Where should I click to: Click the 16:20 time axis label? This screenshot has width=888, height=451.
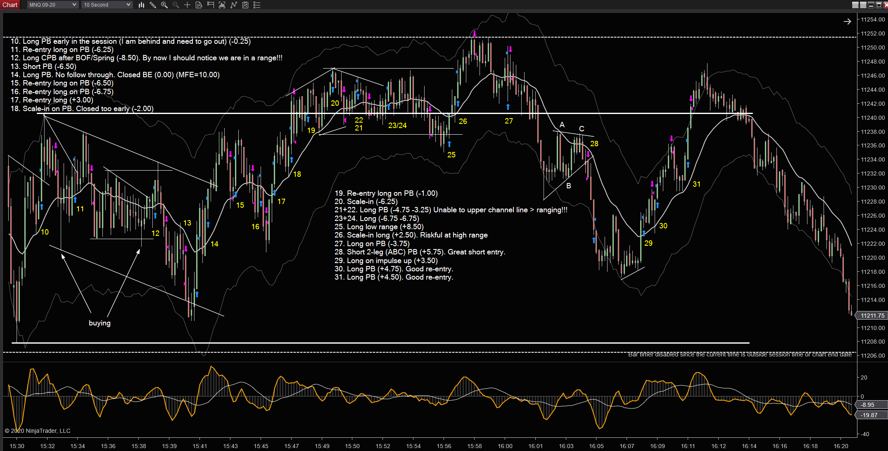click(x=841, y=446)
